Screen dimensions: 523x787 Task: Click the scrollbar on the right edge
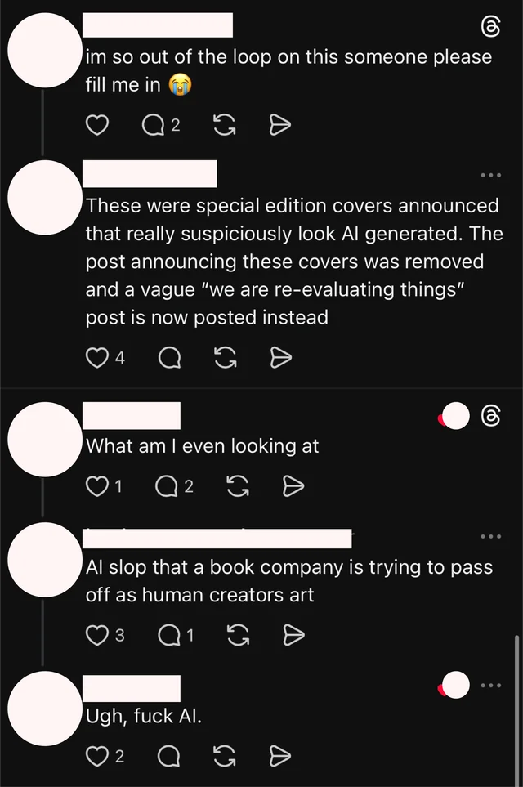516,703
